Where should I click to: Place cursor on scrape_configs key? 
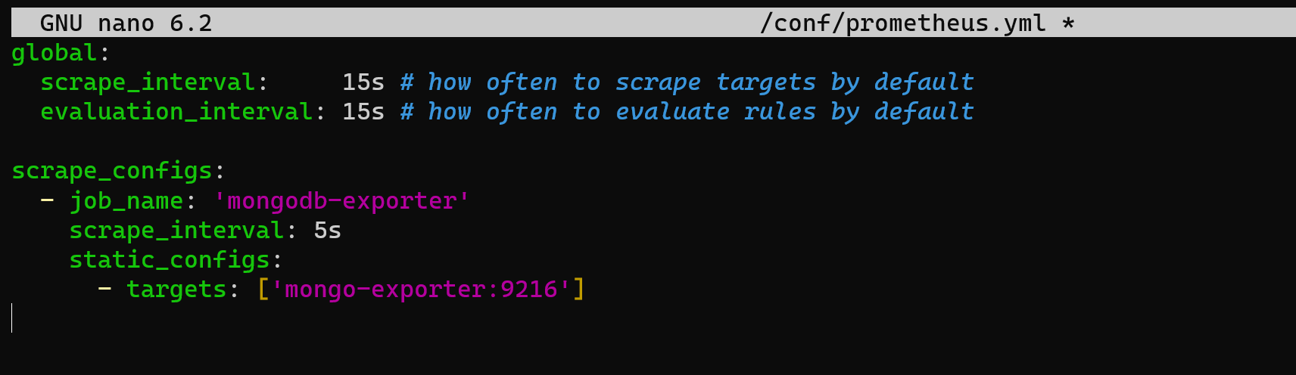[x=111, y=171]
